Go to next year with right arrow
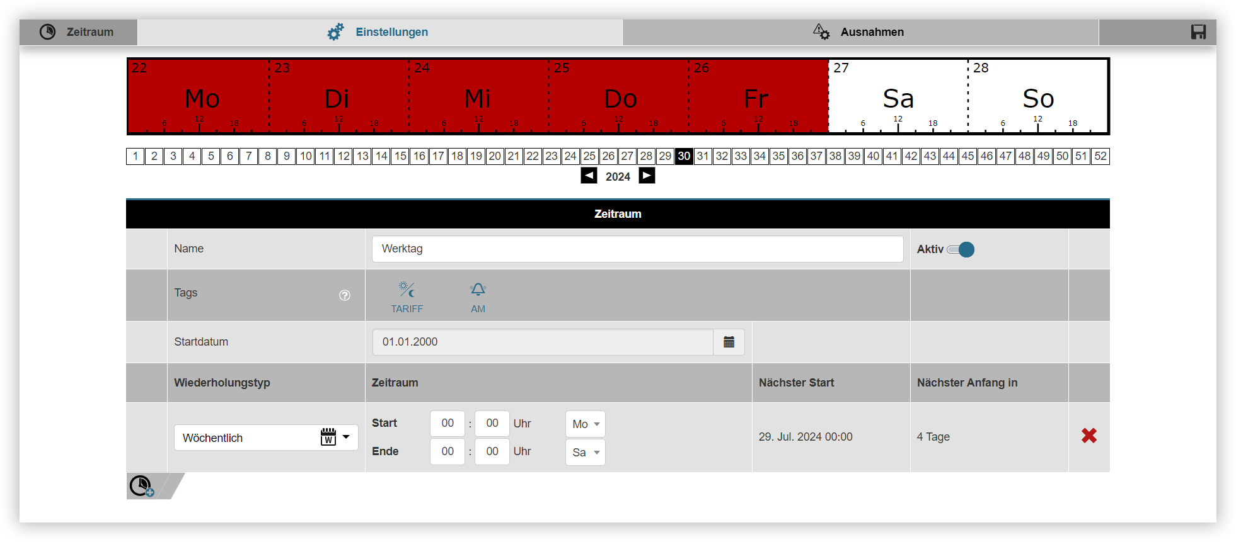The width and height of the screenshot is (1236, 542). pyautogui.click(x=647, y=176)
